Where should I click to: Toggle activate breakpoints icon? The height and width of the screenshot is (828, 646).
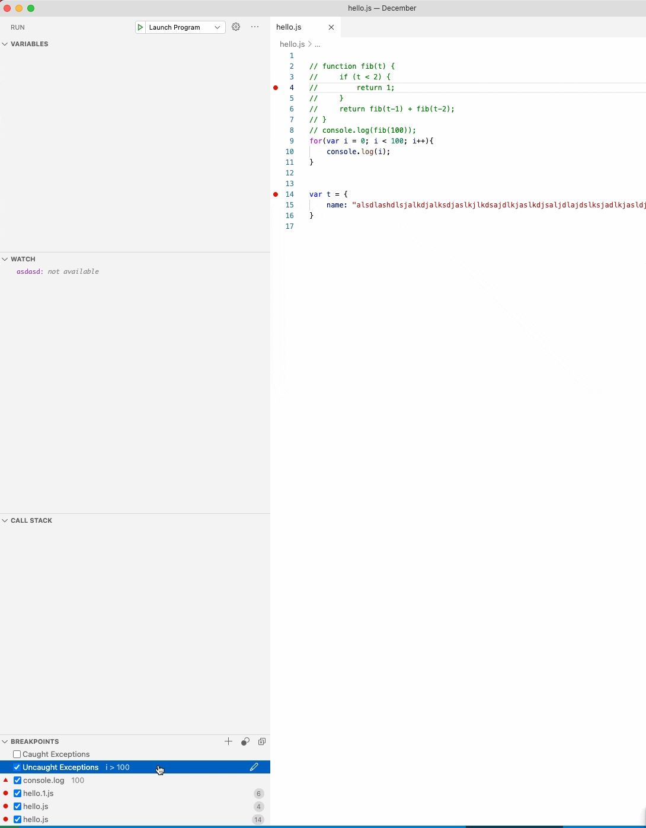coord(245,741)
